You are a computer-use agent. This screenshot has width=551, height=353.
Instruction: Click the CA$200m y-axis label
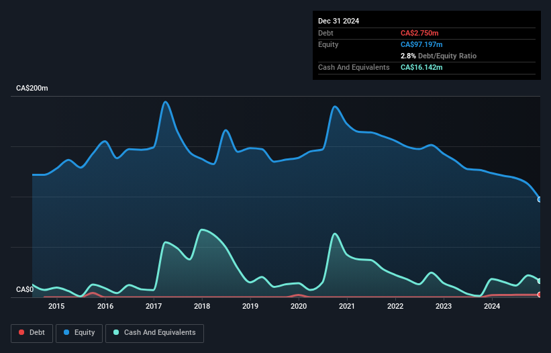(x=32, y=88)
